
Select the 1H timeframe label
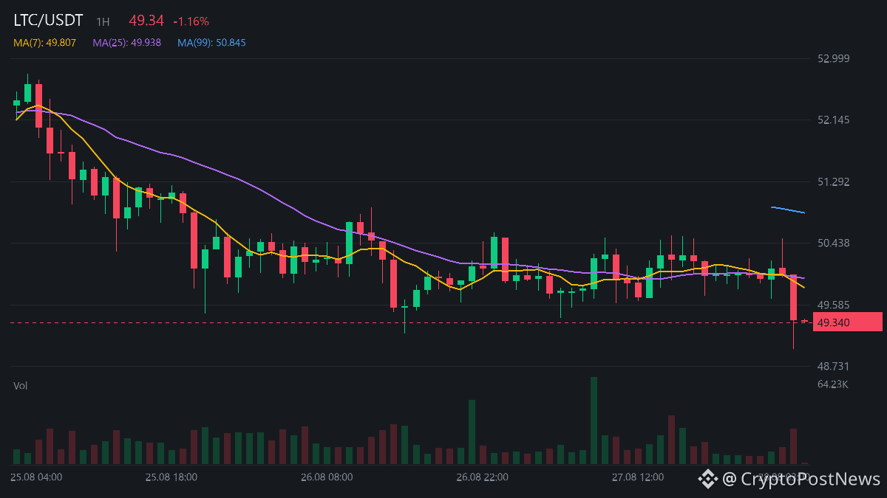click(103, 22)
